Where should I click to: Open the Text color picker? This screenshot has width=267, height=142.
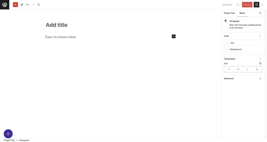243,43
